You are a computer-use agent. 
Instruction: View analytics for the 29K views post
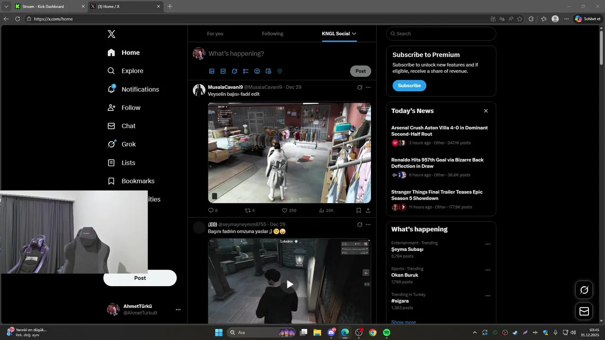point(326,210)
